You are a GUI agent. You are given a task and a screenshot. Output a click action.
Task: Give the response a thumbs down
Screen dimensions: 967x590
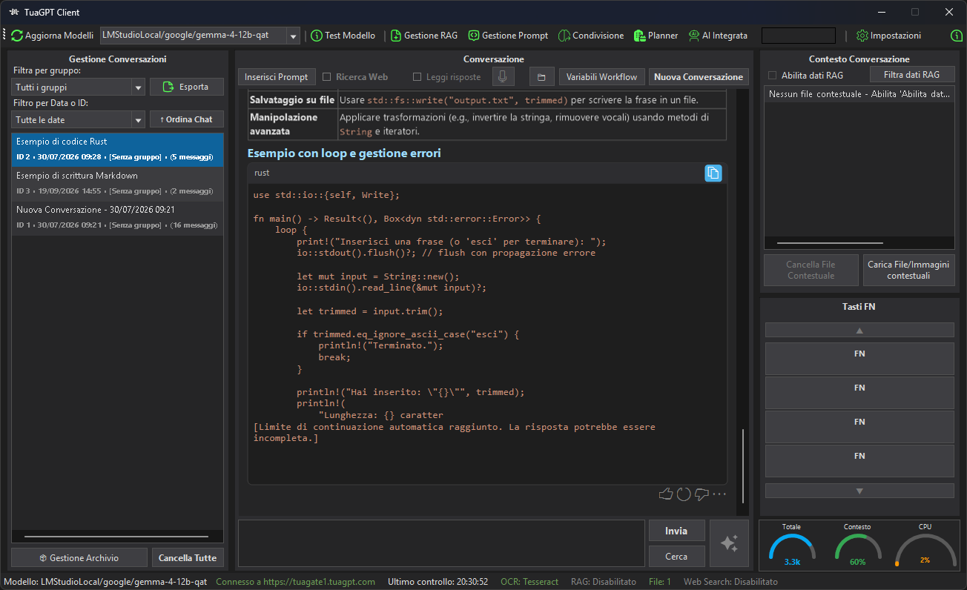(x=702, y=494)
